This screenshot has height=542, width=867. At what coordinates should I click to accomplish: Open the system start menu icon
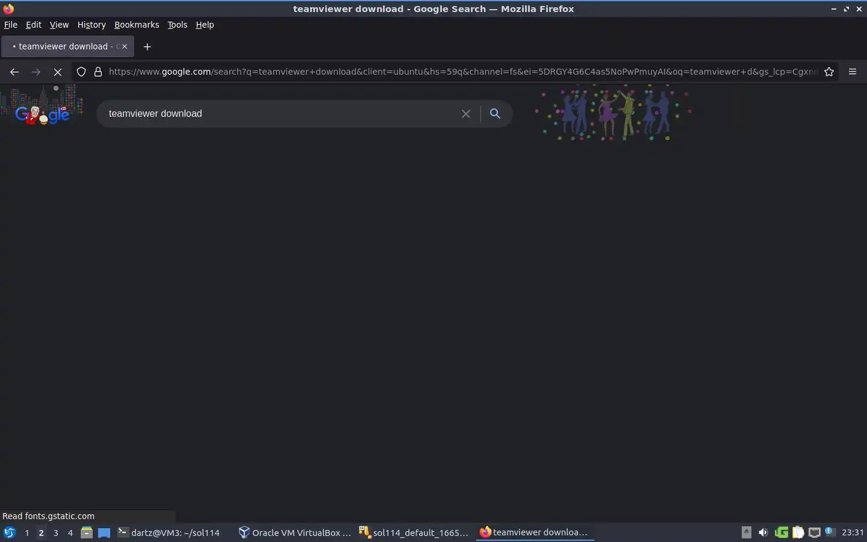9,532
